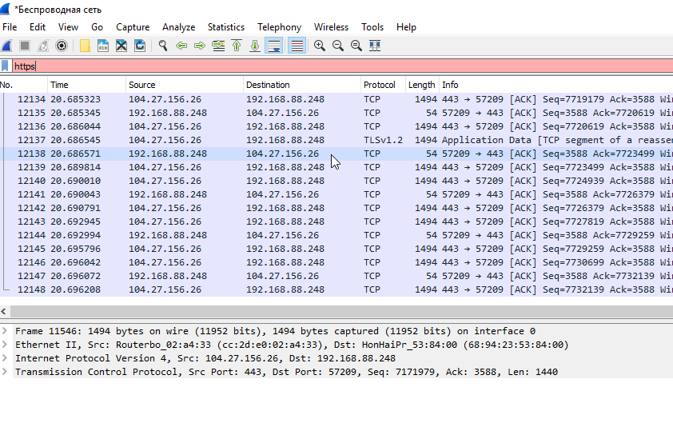Save the capture file
This screenshot has height=423, width=673.
[x=103, y=46]
